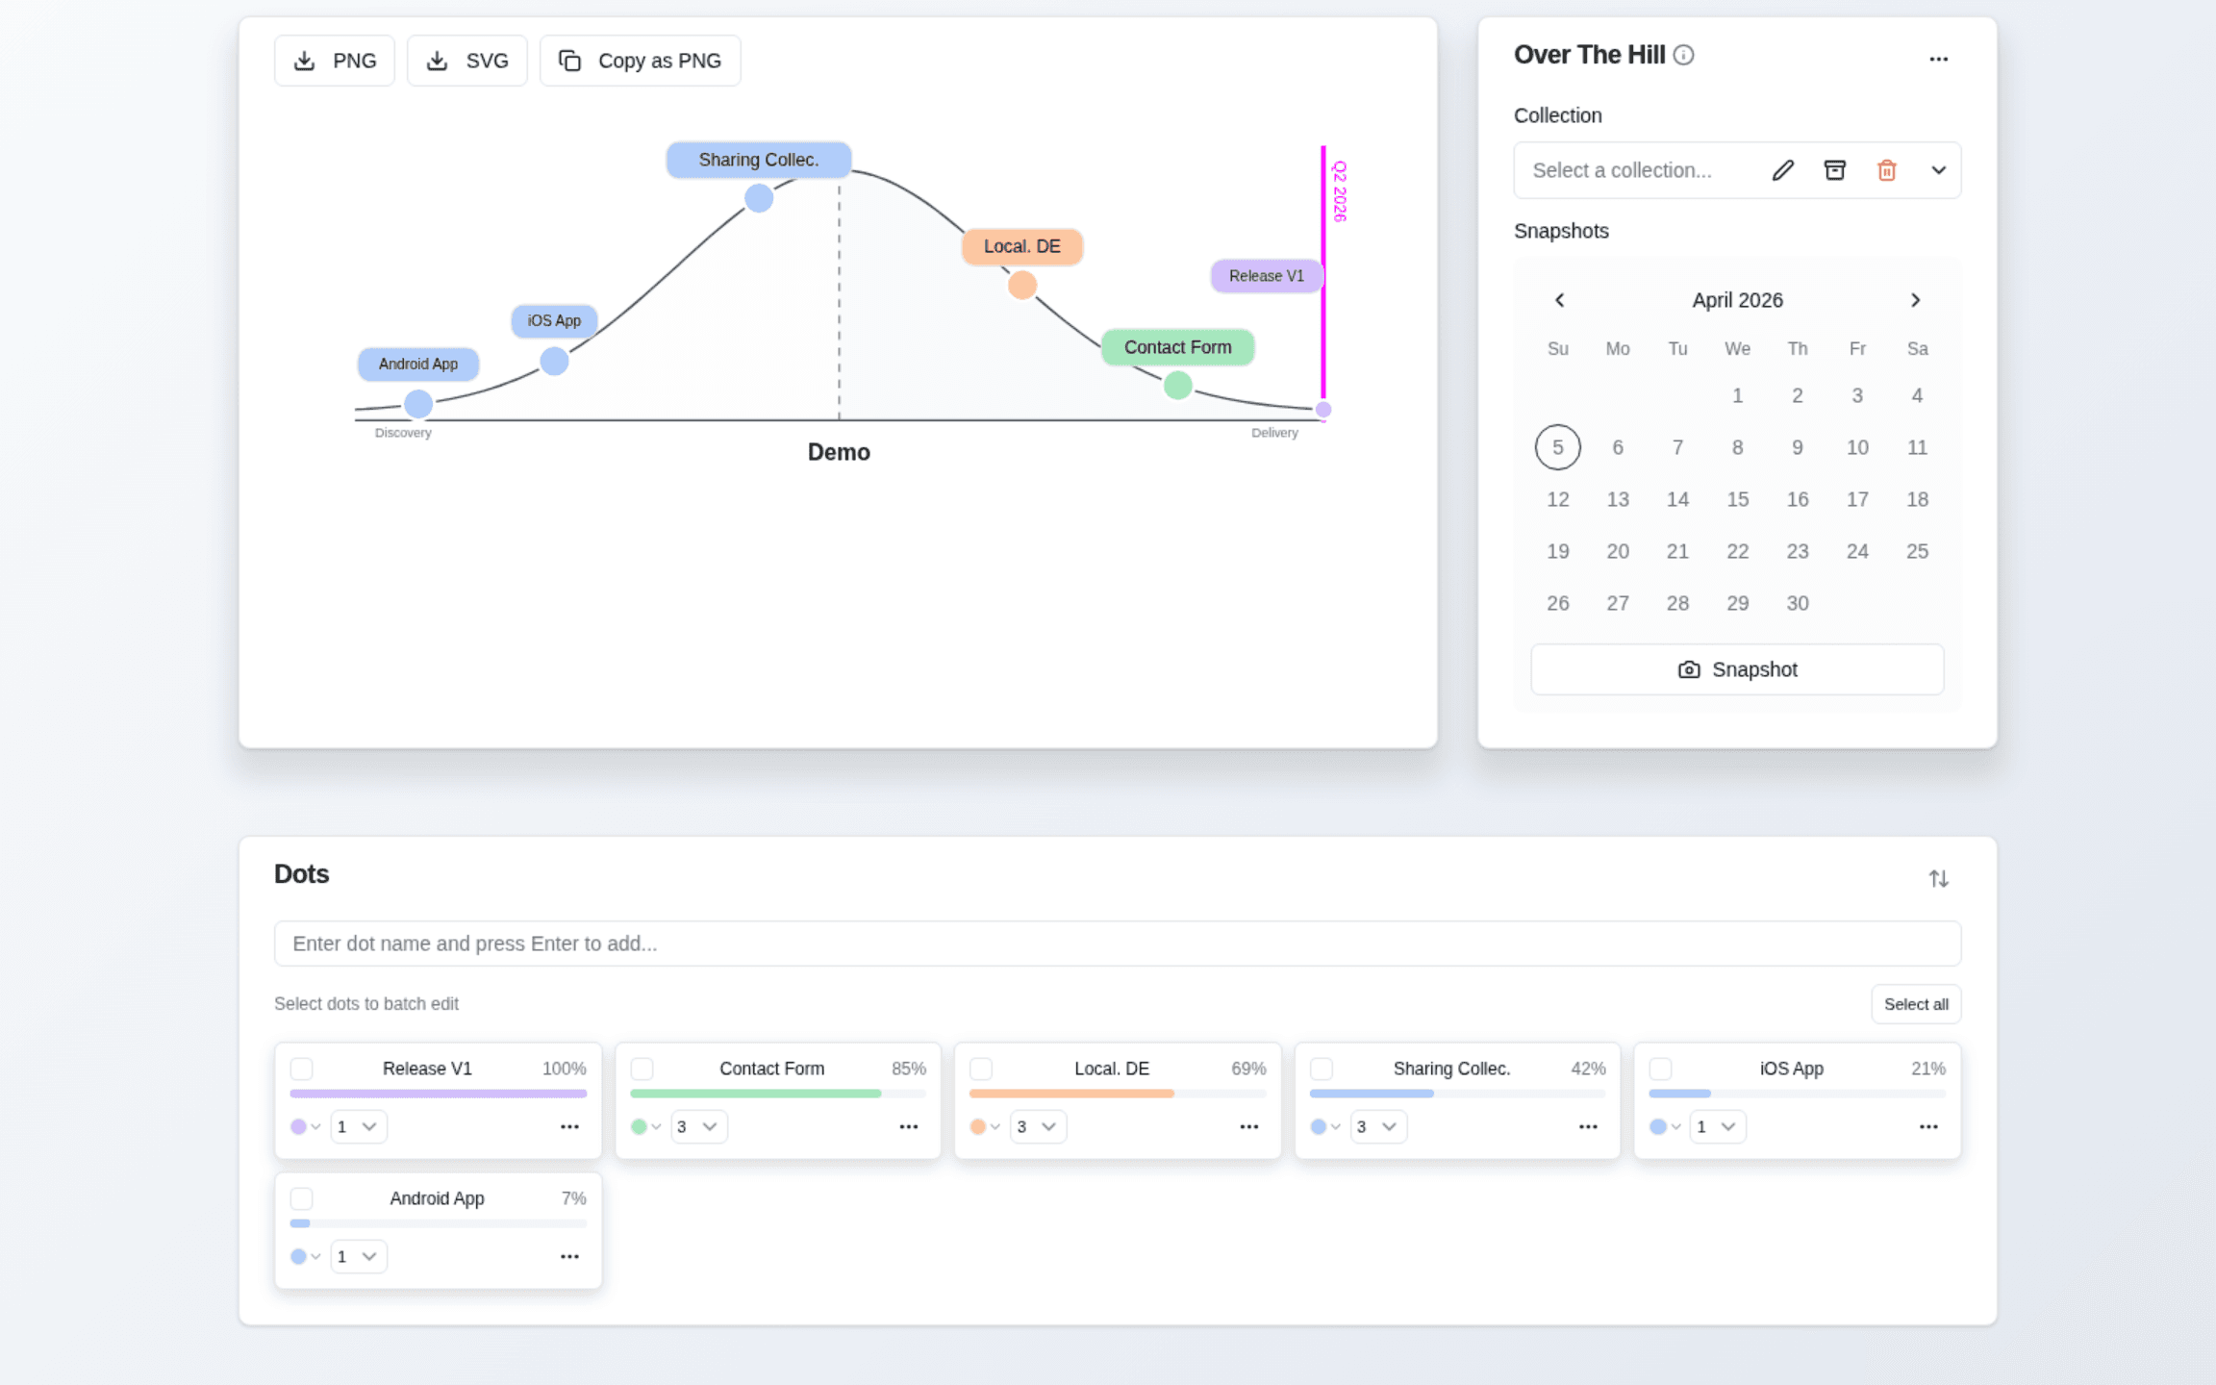This screenshot has height=1385, width=2216.
Task: Open the Local. DE card more options
Action: 1248,1126
